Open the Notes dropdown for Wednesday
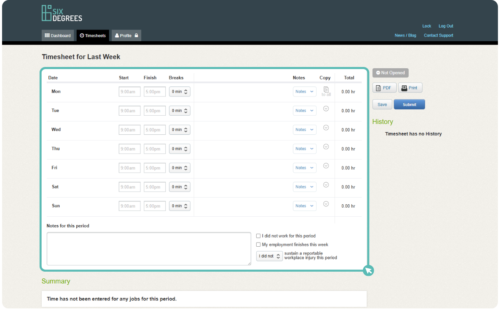 click(305, 129)
